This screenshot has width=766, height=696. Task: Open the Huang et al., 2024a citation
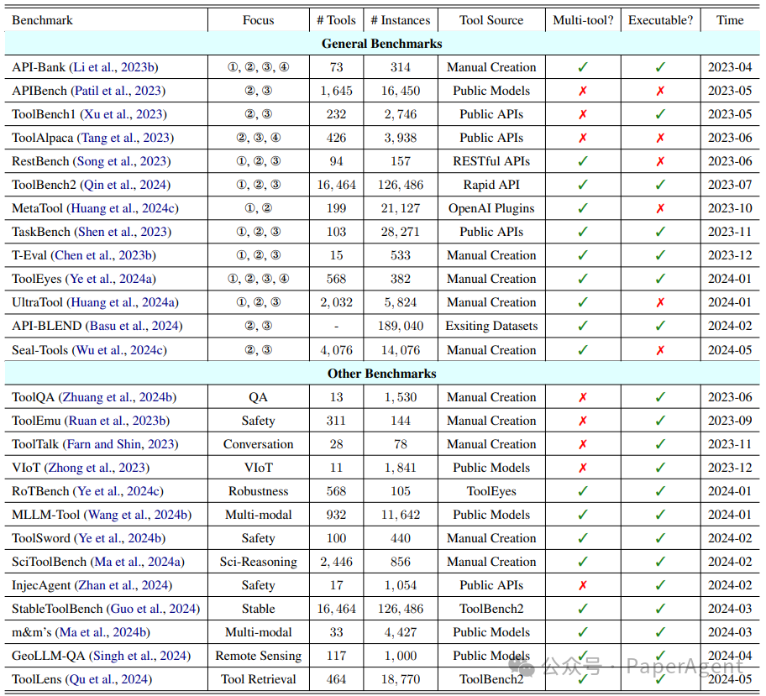pyautogui.click(x=124, y=302)
